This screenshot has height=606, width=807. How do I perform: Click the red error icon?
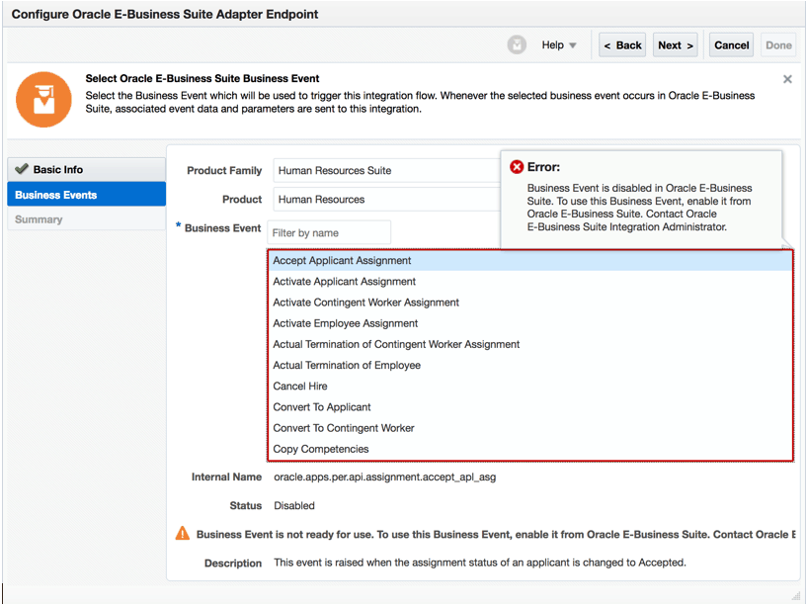[517, 167]
